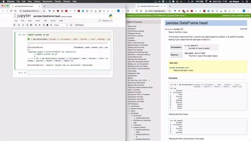Click the CellToolbar button
Screen dimensions: 251x141
point(79,25)
